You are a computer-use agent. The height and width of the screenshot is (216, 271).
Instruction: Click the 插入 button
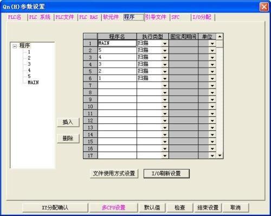click(68, 122)
